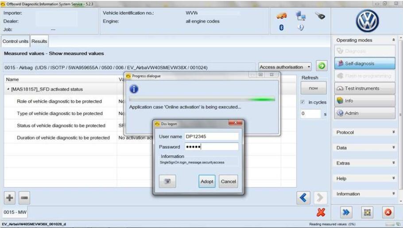Image resolution: width=403 pixels, height=228 pixels.
Task: Collapse the Operating modes section
Action: tap(394, 40)
